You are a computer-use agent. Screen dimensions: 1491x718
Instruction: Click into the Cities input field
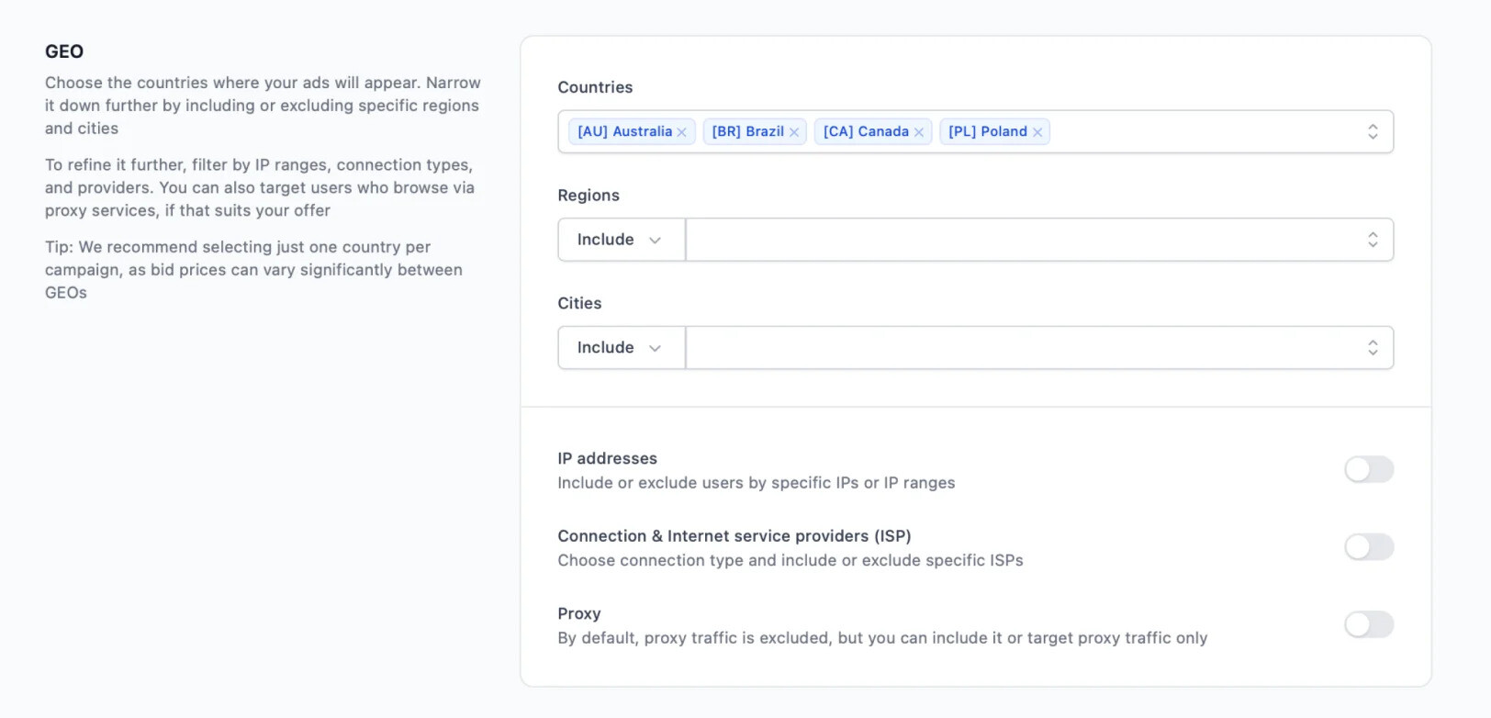click(1023, 348)
